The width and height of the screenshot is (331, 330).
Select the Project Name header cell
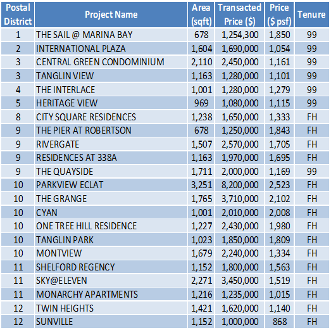111,15
